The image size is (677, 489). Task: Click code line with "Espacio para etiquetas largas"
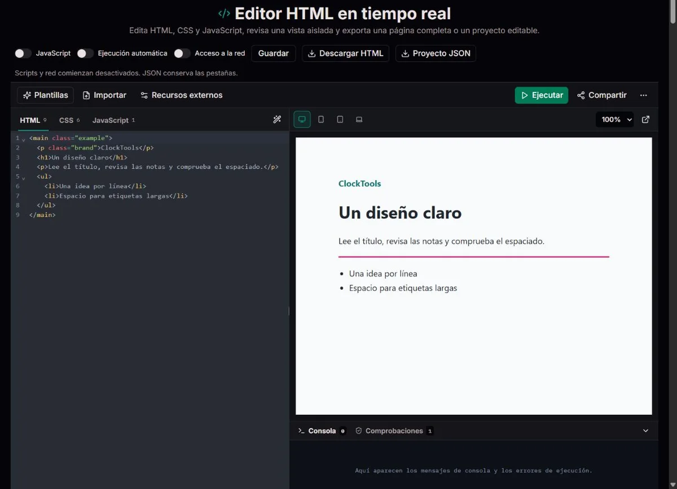click(x=116, y=195)
